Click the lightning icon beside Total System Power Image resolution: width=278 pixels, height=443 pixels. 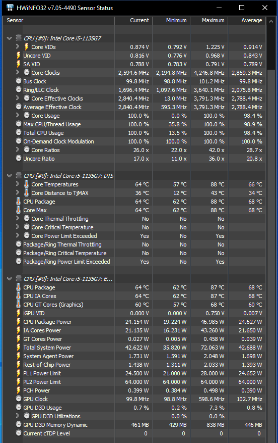pos(18,347)
